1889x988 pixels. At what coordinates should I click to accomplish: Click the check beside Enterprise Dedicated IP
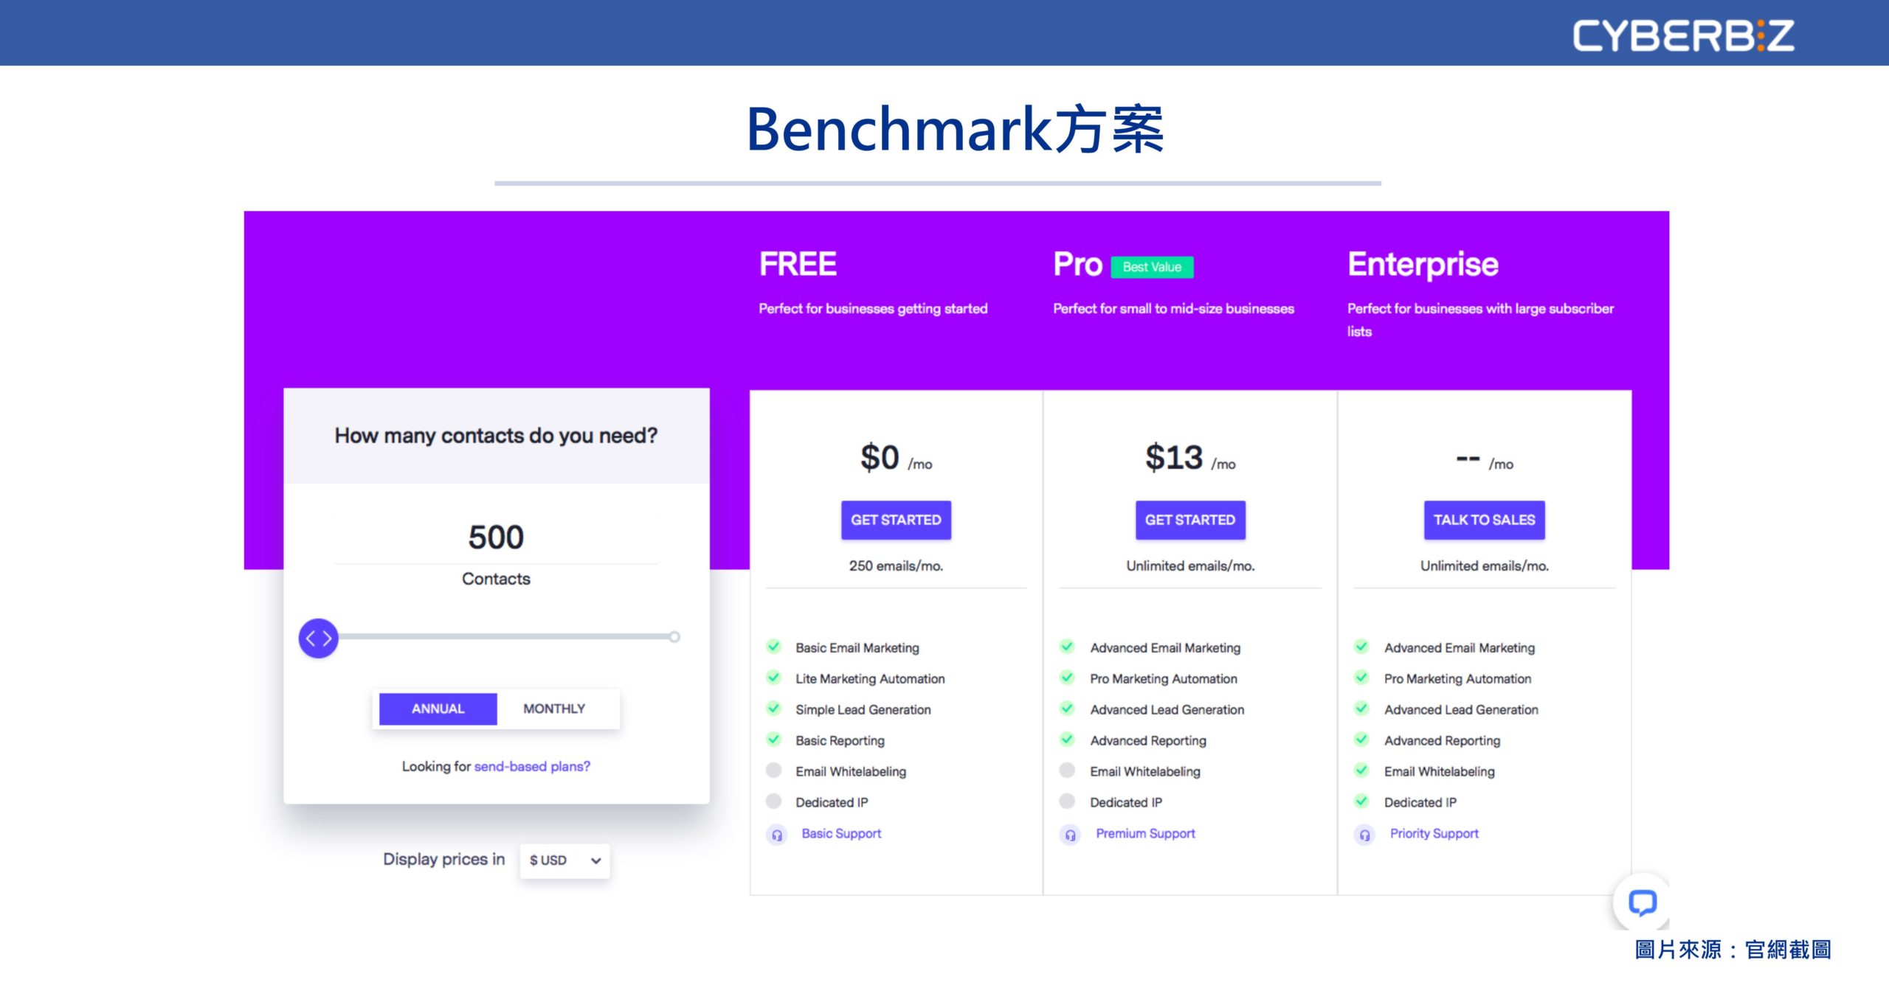click(1361, 801)
